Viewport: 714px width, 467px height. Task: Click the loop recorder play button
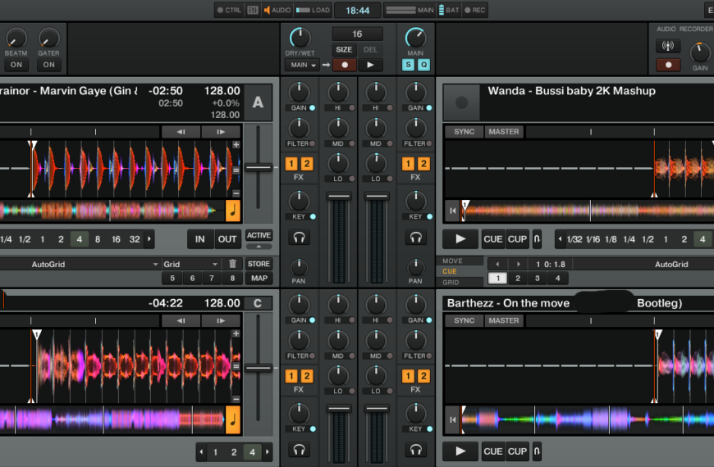(370, 65)
